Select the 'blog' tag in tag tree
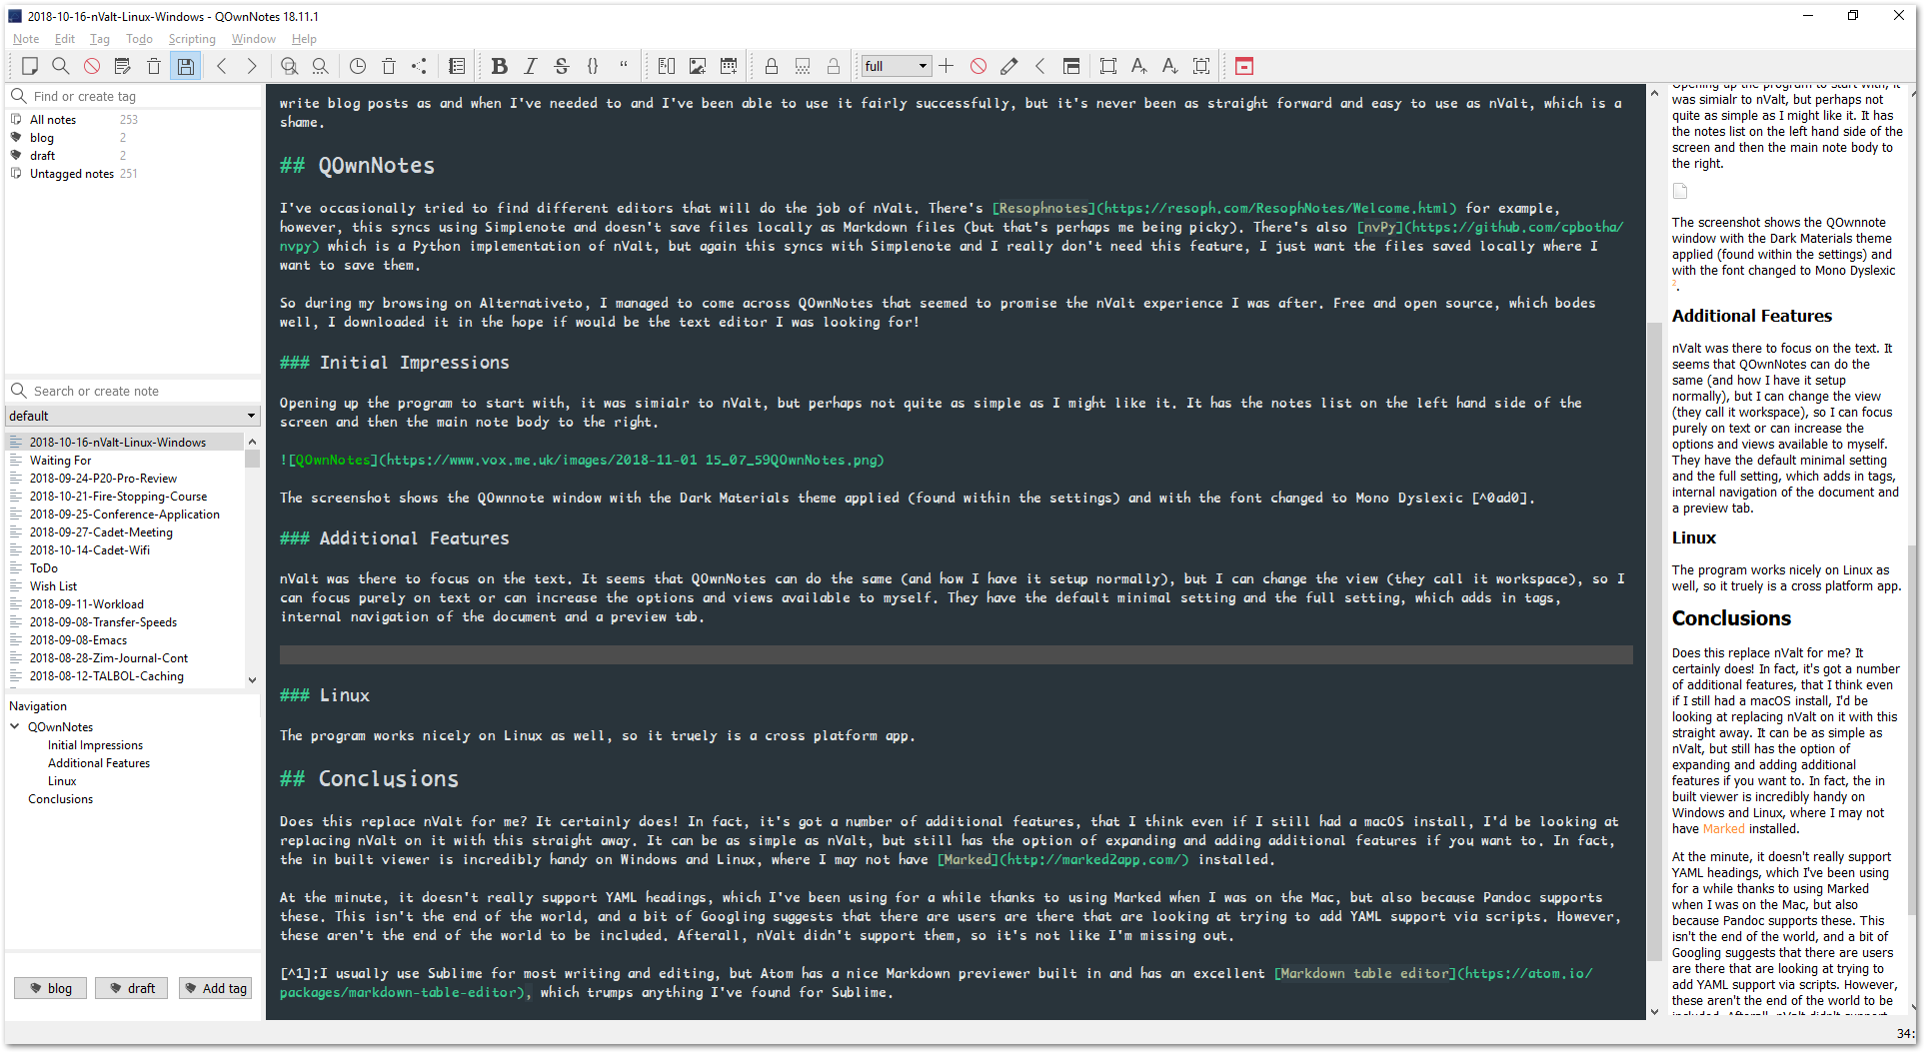The height and width of the screenshot is (1053, 1925). coord(41,138)
